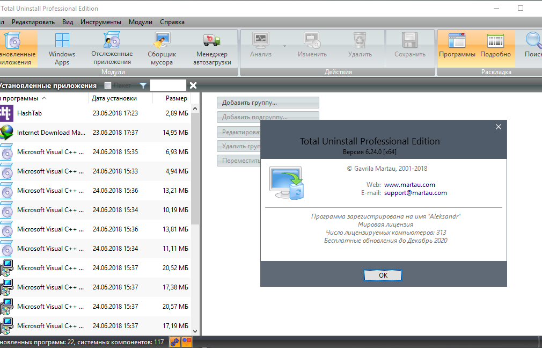The image size is (542, 348).
Task: Open the Windows Apps module
Action: point(62,48)
